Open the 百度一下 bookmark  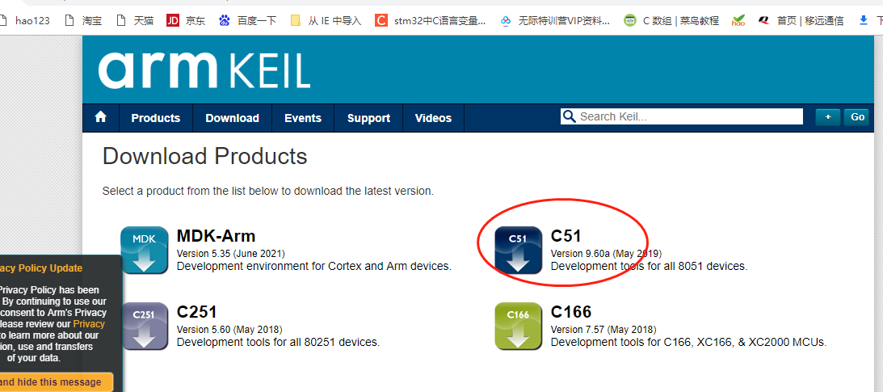[248, 21]
